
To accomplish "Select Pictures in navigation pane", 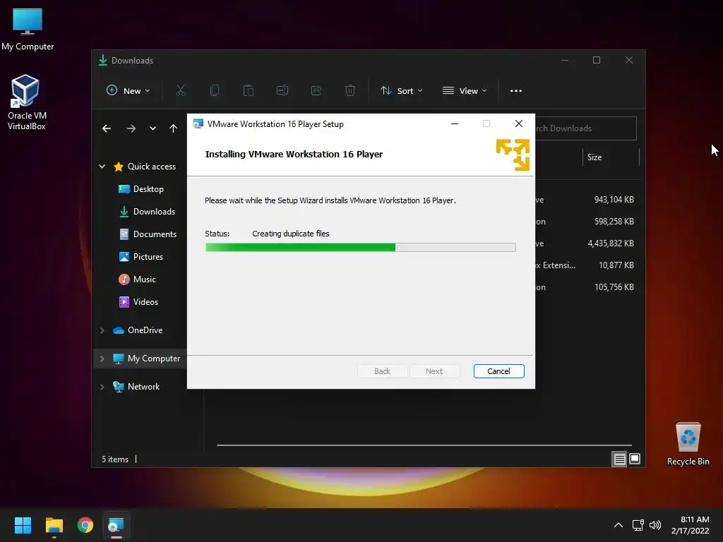I will tap(141, 257).
